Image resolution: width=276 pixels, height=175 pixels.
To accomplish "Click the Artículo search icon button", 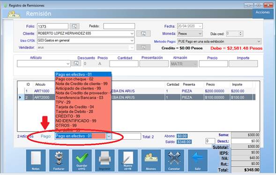I will [76, 63].
